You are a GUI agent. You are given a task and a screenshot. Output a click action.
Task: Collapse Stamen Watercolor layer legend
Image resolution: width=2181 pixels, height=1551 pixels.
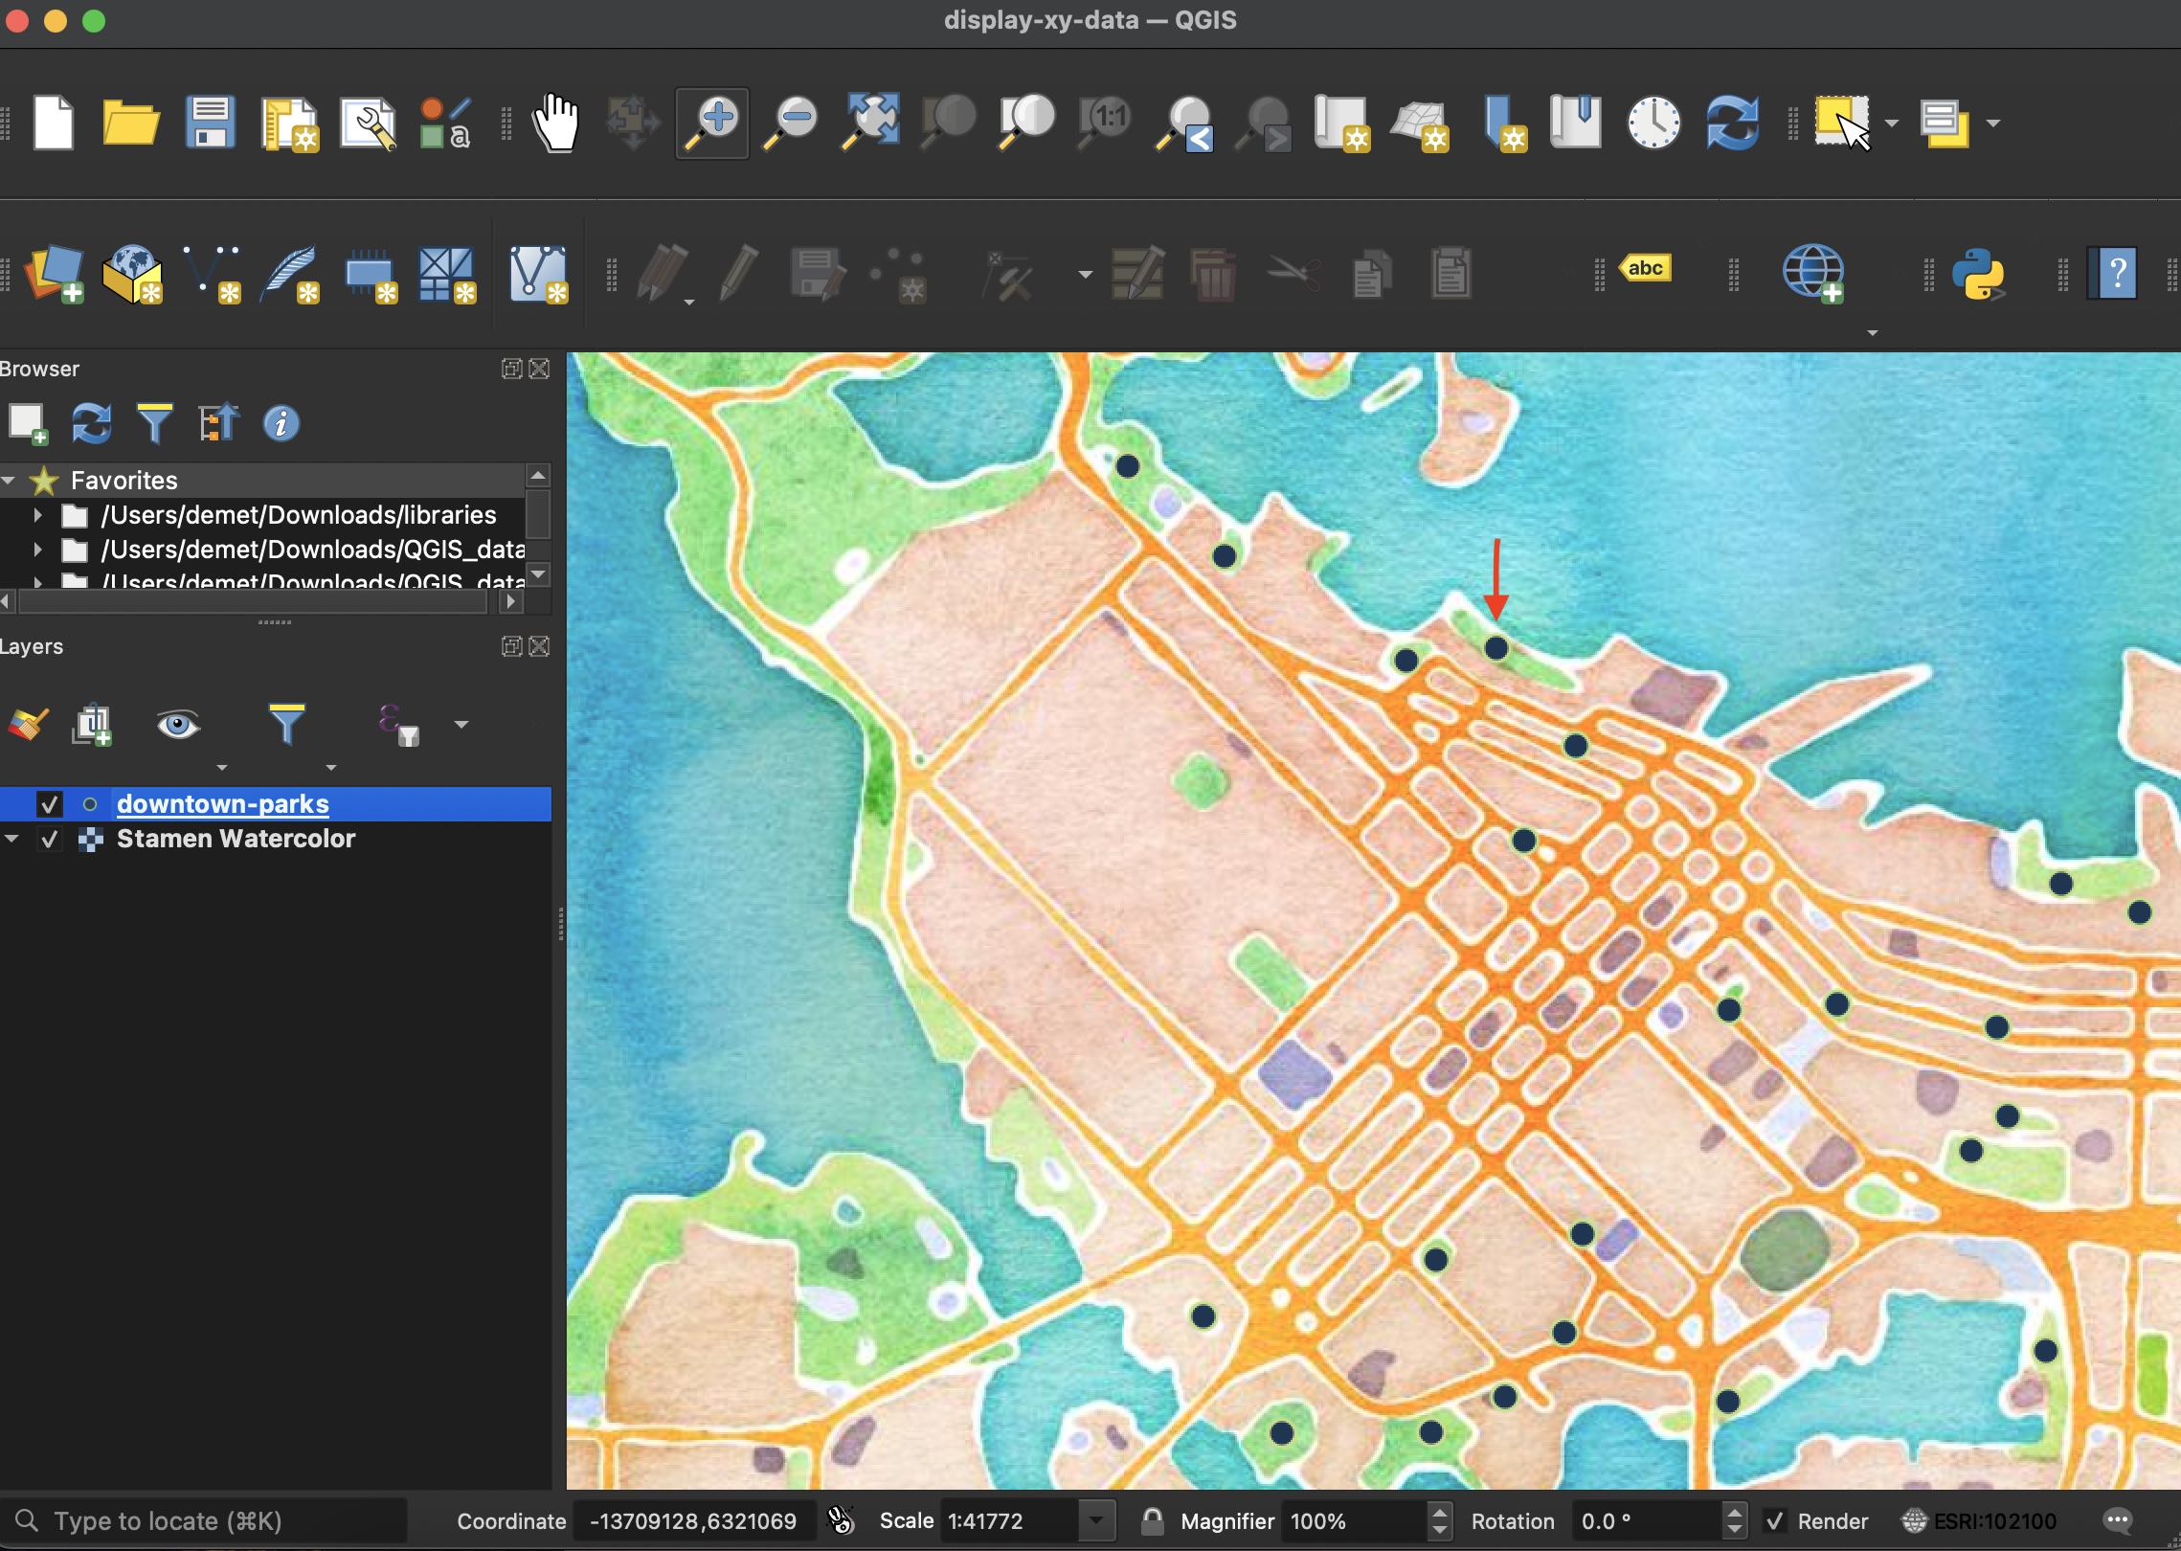pos(11,839)
